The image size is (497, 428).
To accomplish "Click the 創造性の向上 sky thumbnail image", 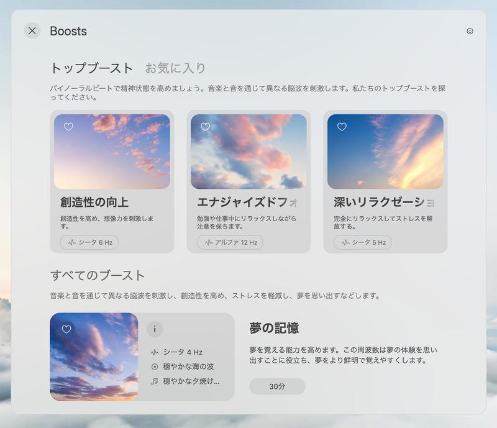I will point(113,152).
